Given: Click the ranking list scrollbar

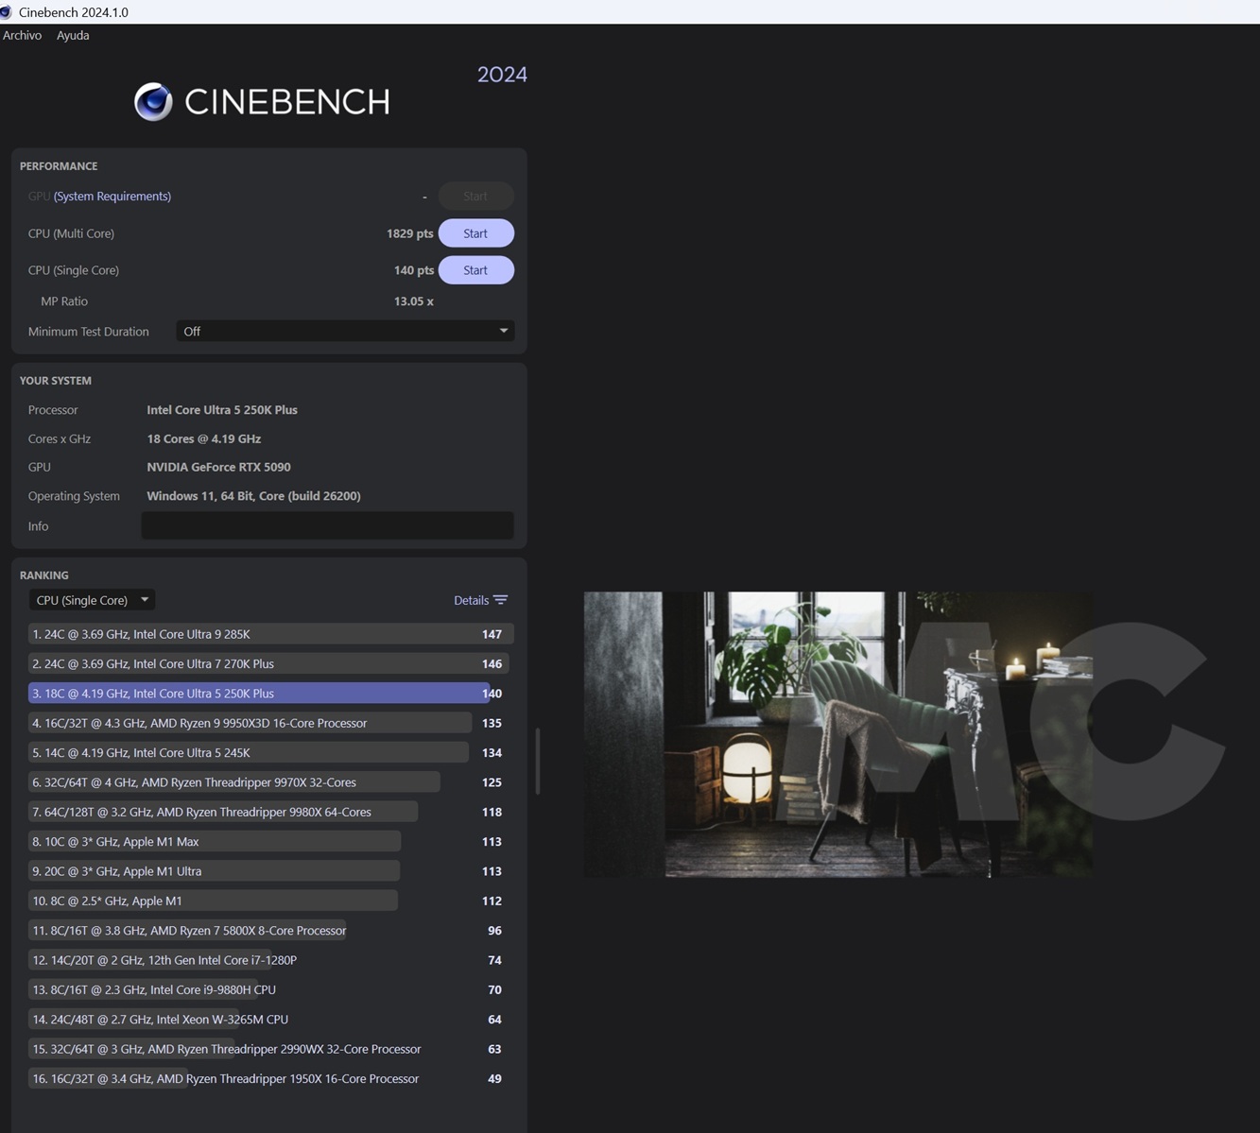Looking at the screenshot, I should click(537, 761).
